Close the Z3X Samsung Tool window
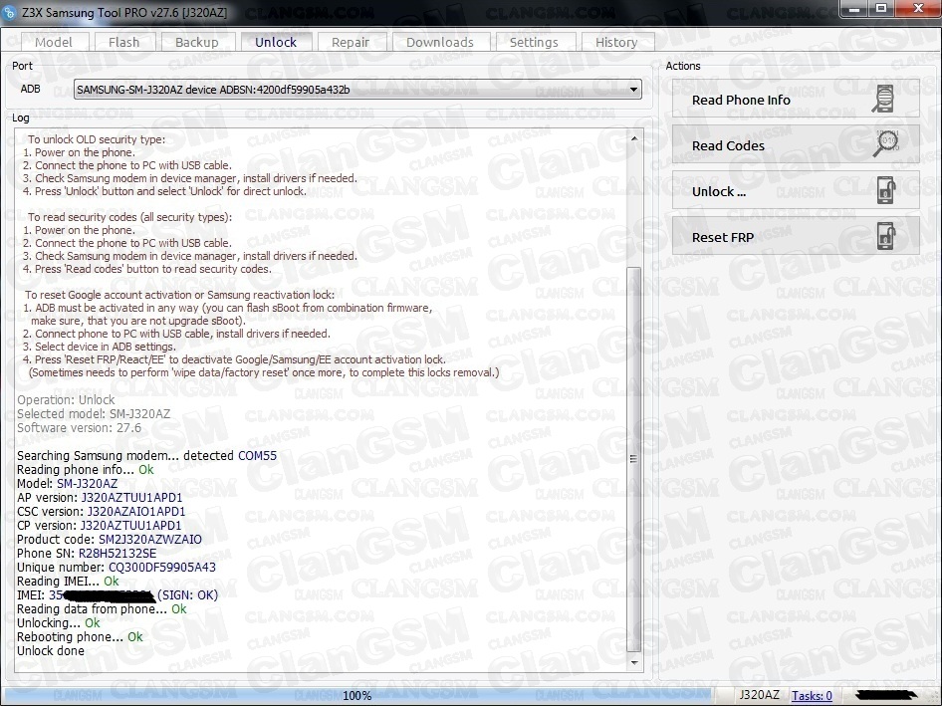The image size is (942, 706). point(918,8)
